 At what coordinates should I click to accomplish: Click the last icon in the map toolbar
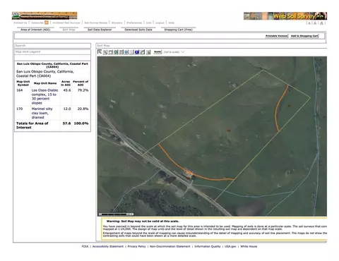click(x=148, y=52)
